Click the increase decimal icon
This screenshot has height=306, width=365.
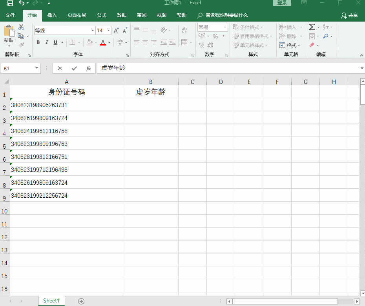(202, 45)
